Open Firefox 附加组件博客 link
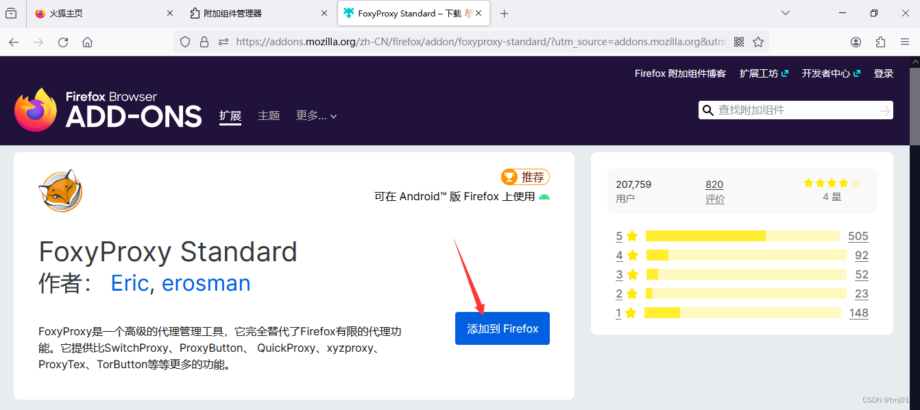920x410 pixels. 680,73
